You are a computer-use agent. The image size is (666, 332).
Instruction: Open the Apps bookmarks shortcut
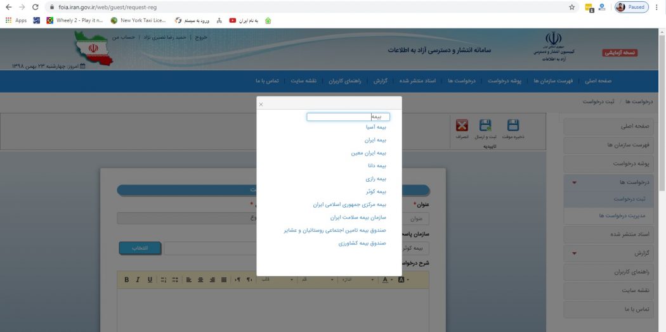coord(16,20)
